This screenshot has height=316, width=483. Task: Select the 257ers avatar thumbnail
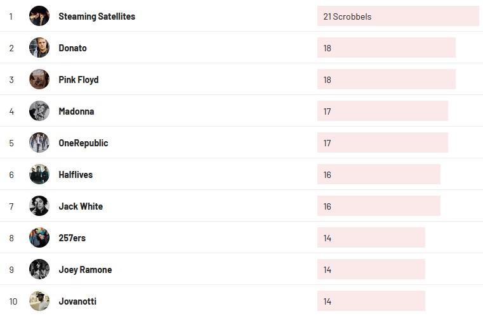click(39, 237)
